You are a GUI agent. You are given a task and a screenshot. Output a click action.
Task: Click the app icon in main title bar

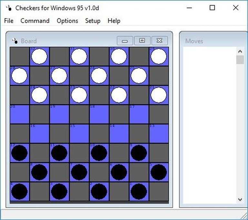tap(9, 8)
